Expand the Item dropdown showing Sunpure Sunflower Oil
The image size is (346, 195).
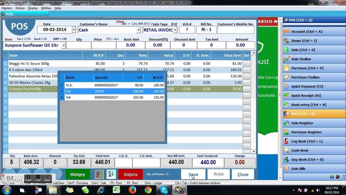coord(64,45)
